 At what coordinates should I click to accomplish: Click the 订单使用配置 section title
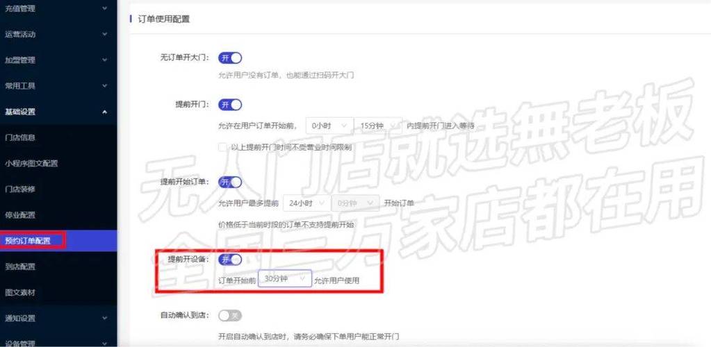(x=163, y=19)
